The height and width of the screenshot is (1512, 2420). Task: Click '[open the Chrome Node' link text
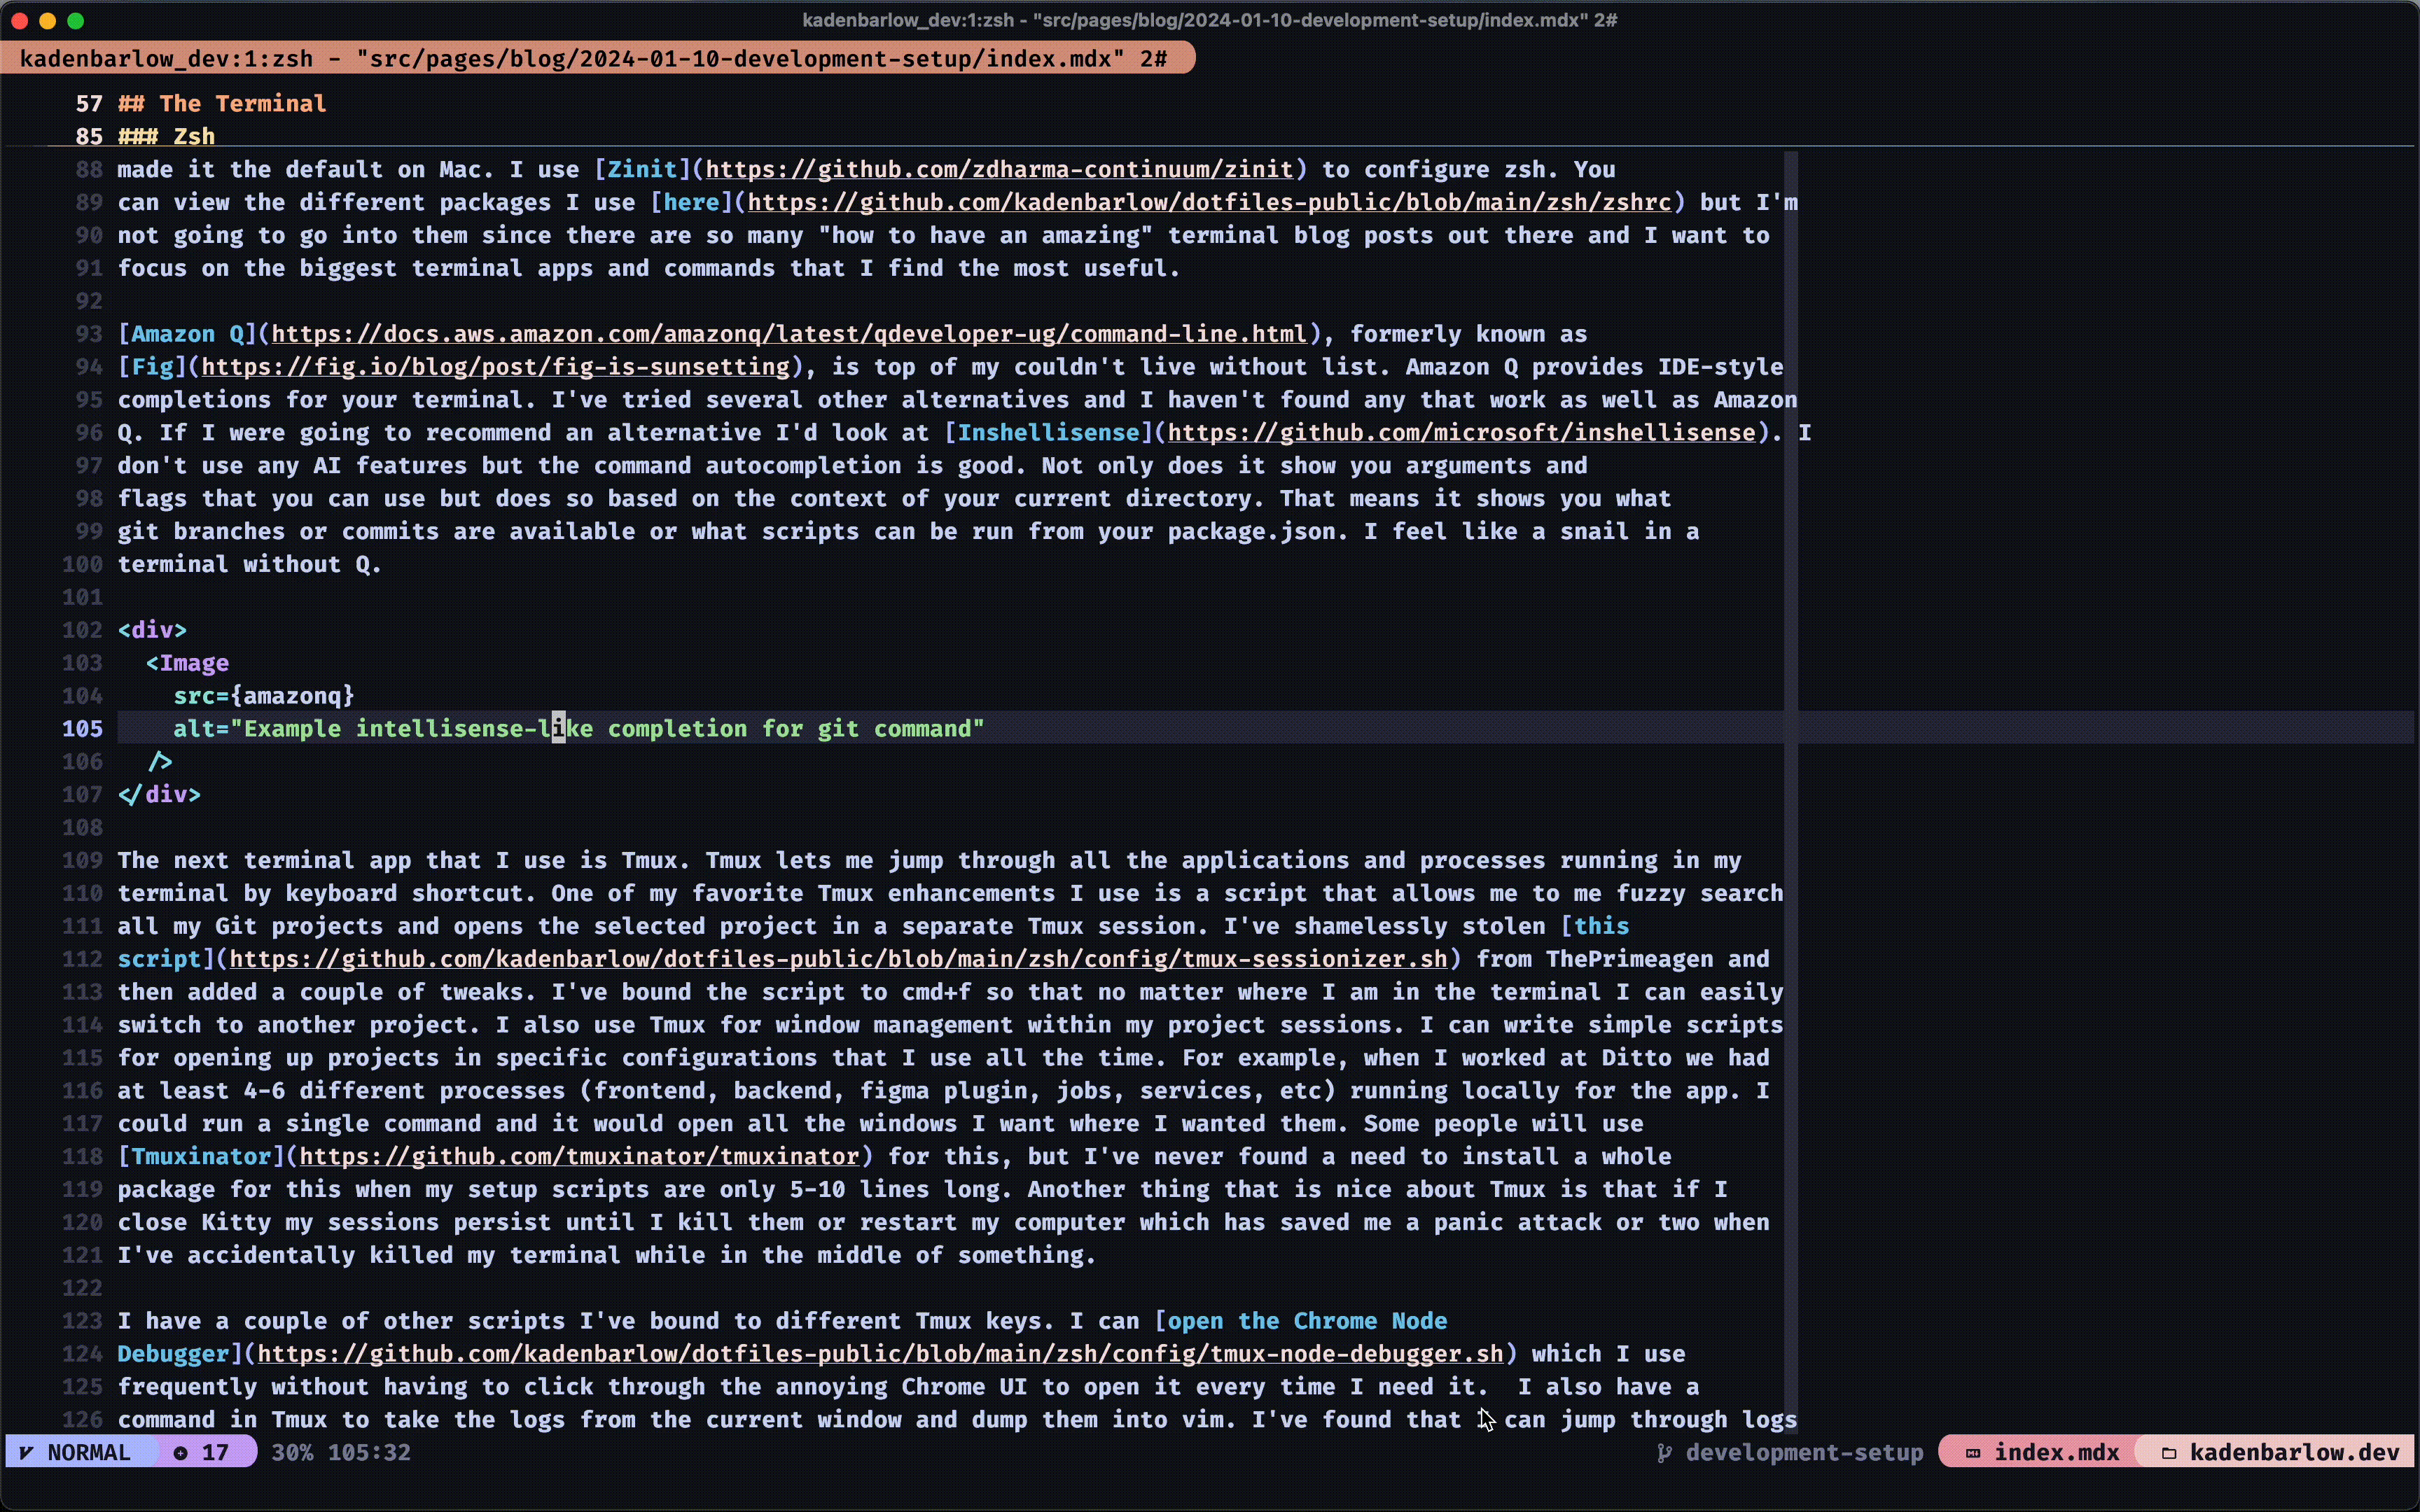[x=1300, y=1321]
